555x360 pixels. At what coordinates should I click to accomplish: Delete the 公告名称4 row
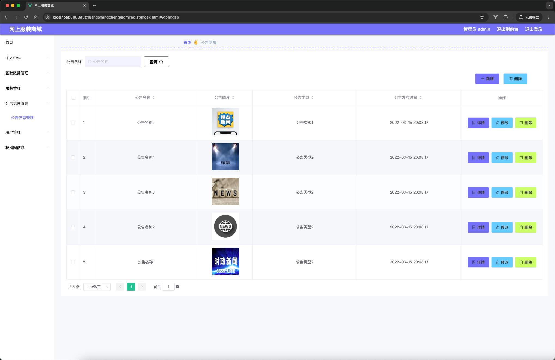click(x=526, y=158)
